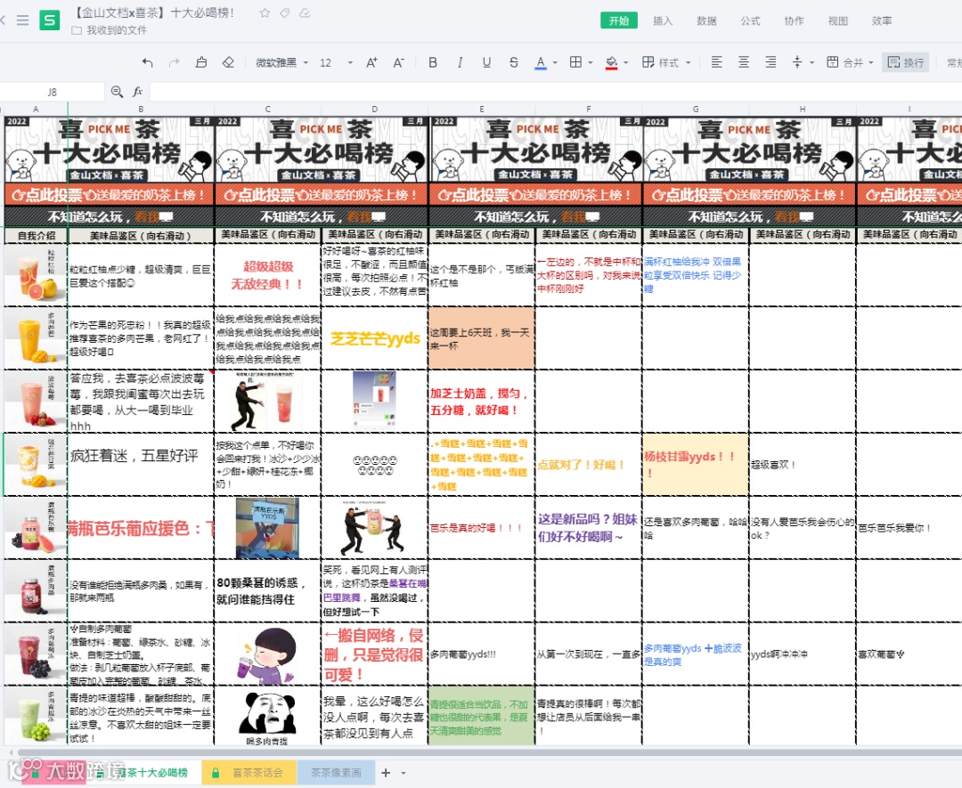962x788 pixels.
Task: Click the redo arrow icon
Action: click(x=175, y=62)
